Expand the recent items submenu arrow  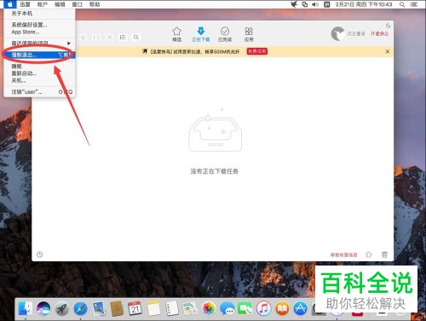[x=69, y=43]
